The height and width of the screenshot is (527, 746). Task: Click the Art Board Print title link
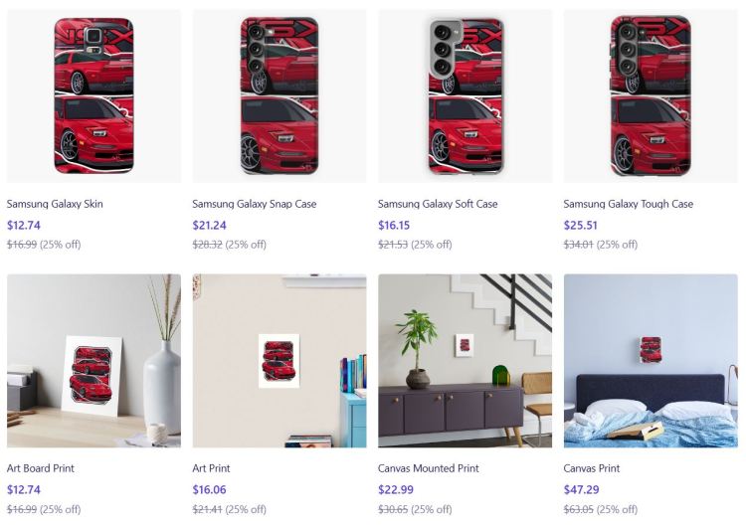pyautogui.click(x=41, y=468)
